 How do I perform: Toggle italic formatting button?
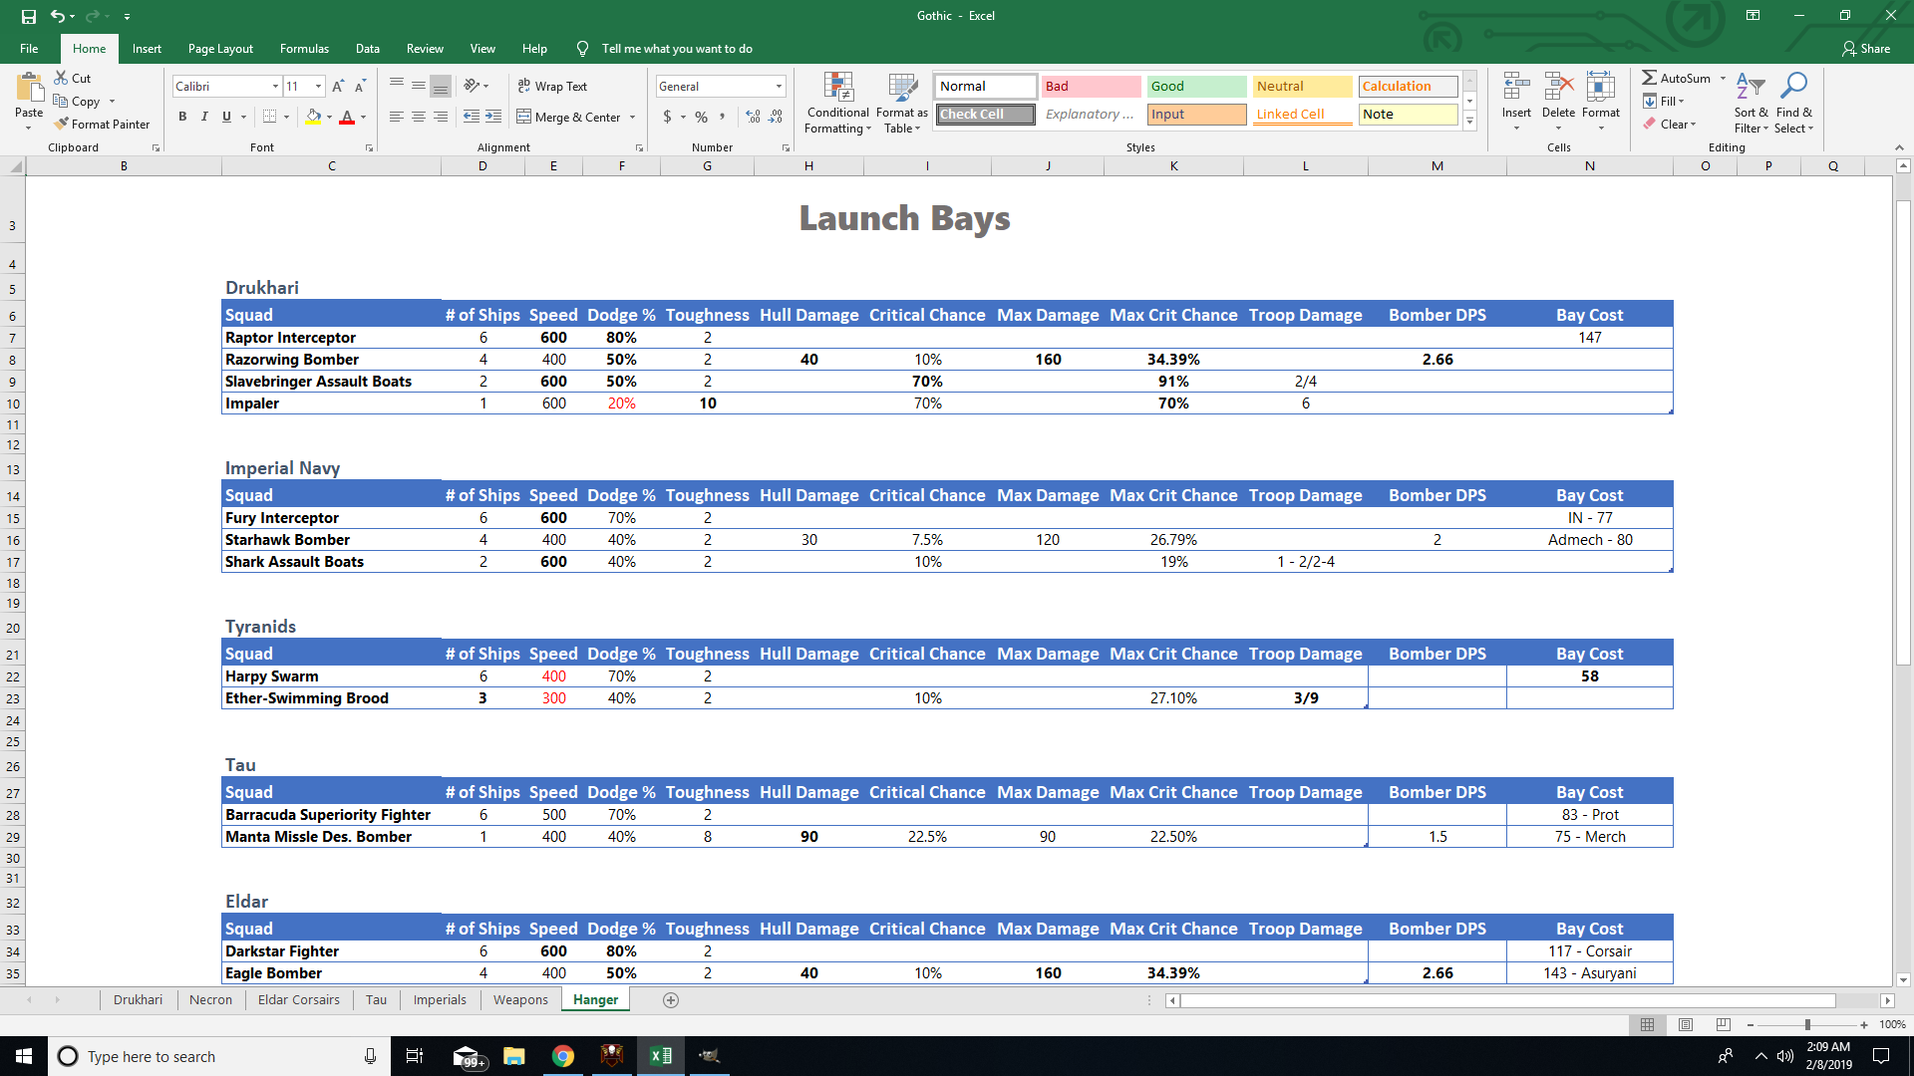(x=204, y=117)
